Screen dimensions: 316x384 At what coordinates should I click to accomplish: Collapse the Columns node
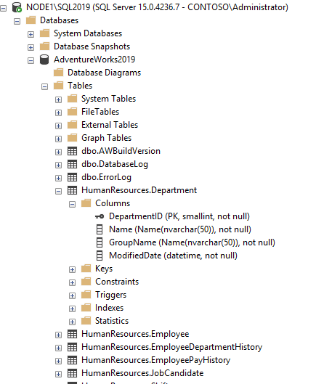(72, 204)
